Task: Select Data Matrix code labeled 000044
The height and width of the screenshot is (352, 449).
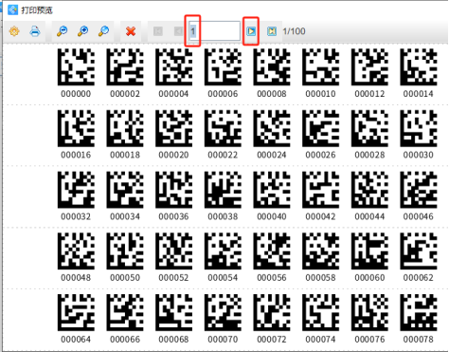Action: click(369, 190)
